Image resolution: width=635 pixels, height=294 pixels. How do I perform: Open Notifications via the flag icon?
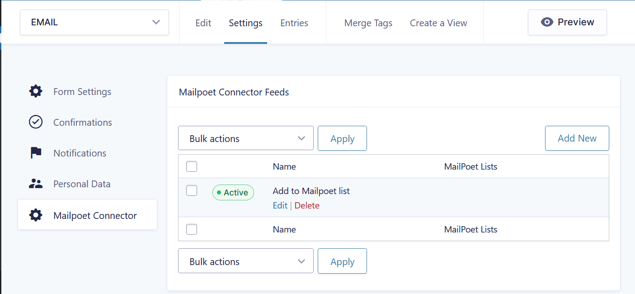tap(35, 153)
